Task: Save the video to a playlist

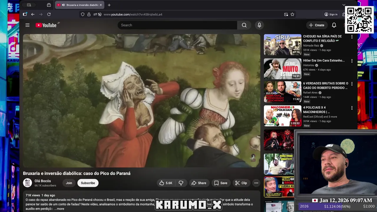Action: point(221,183)
